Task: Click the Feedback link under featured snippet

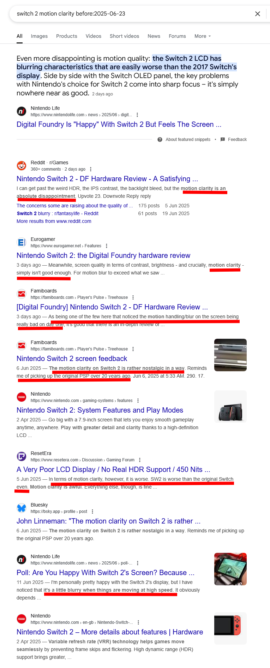Action: (237, 140)
